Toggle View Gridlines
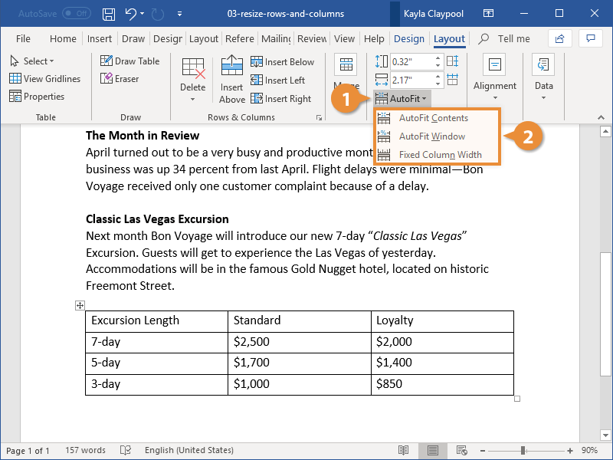 tap(45, 78)
